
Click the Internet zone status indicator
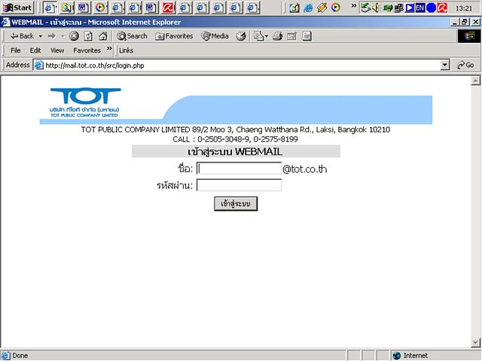tap(410, 356)
